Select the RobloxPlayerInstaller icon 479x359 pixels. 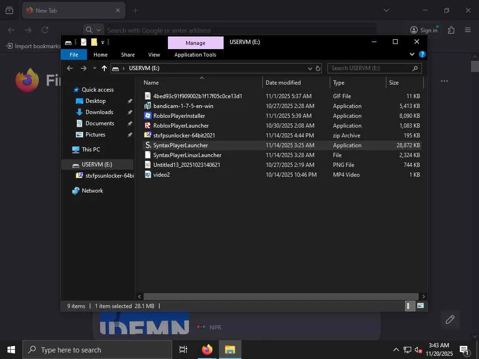pyautogui.click(x=148, y=116)
